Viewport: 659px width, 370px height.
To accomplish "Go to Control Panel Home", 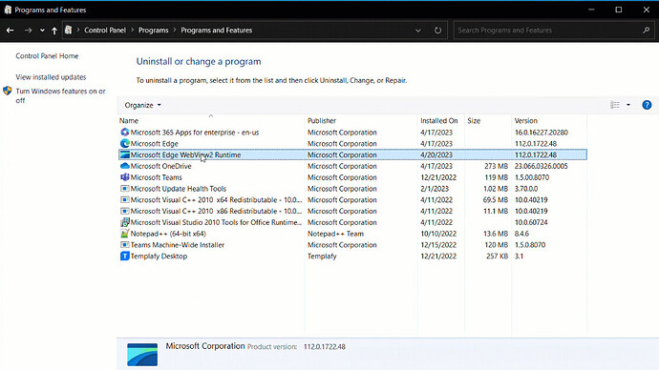I will click(47, 56).
